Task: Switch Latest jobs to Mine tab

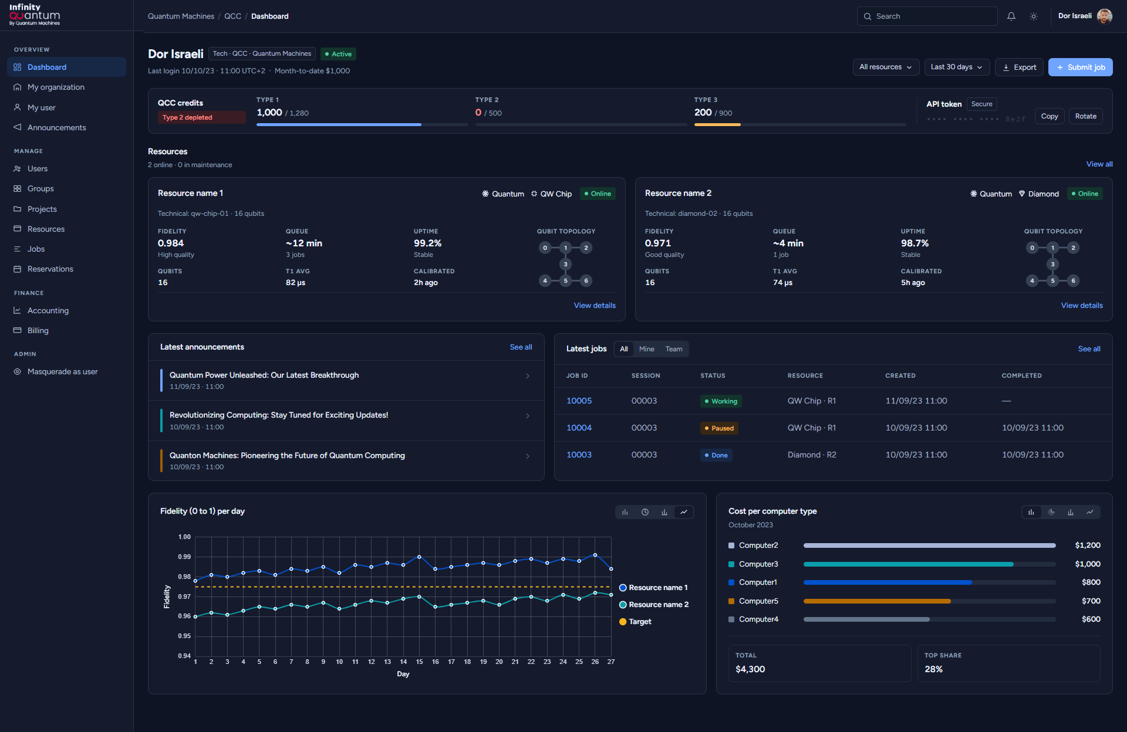Action: [x=646, y=349]
